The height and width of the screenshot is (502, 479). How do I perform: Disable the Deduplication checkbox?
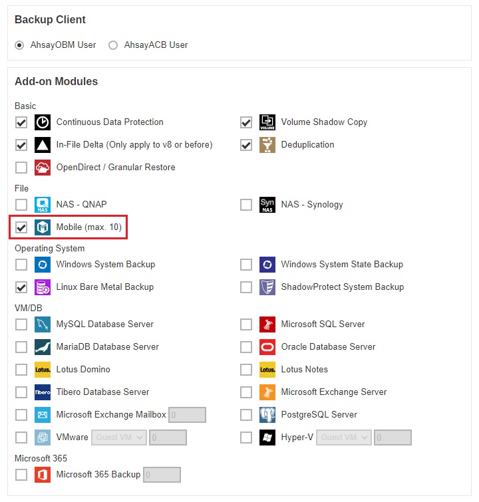246,145
